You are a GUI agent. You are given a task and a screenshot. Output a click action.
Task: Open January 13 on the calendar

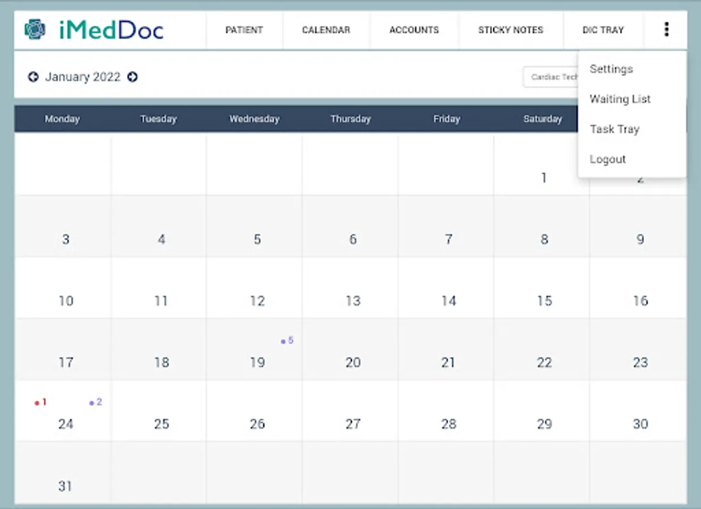click(350, 288)
